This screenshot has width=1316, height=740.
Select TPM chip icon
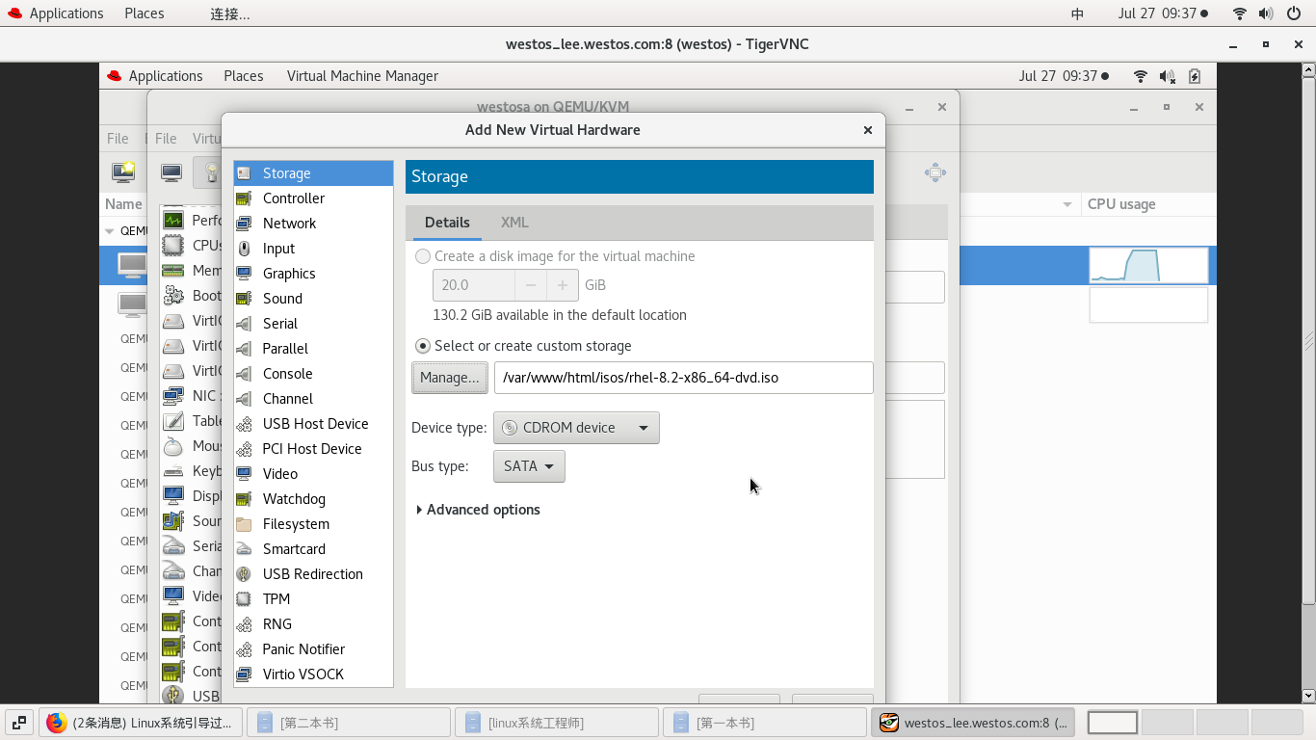pyautogui.click(x=244, y=599)
